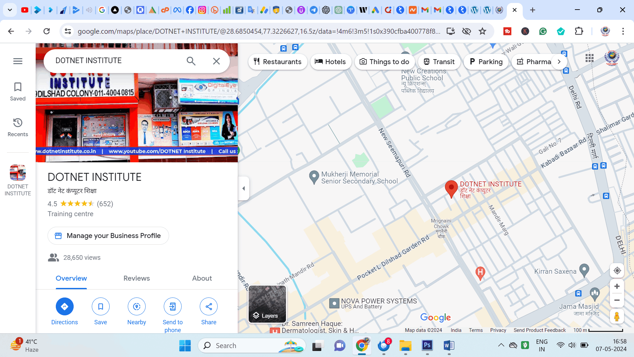Open the Recents panel

[18, 127]
